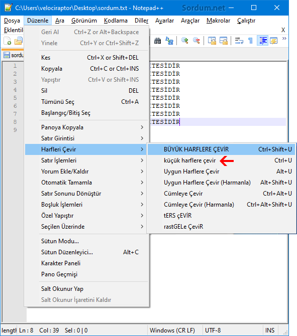Expand the Yorum Ekle/Kaldır submenu
The image size is (297, 336).
[x=87, y=172]
